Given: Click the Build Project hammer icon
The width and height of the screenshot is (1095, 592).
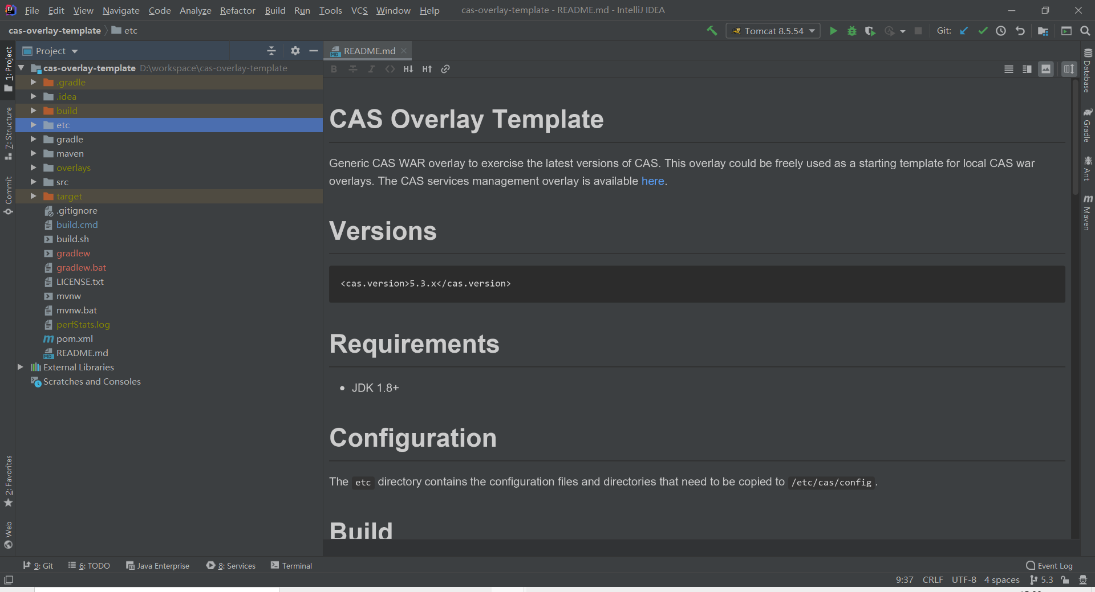Looking at the screenshot, I should coord(712,31).
